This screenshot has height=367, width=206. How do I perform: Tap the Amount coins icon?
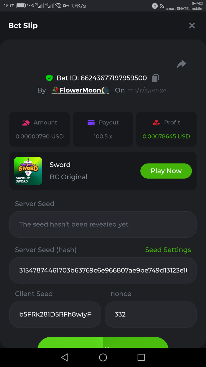(x=26, y=123)
